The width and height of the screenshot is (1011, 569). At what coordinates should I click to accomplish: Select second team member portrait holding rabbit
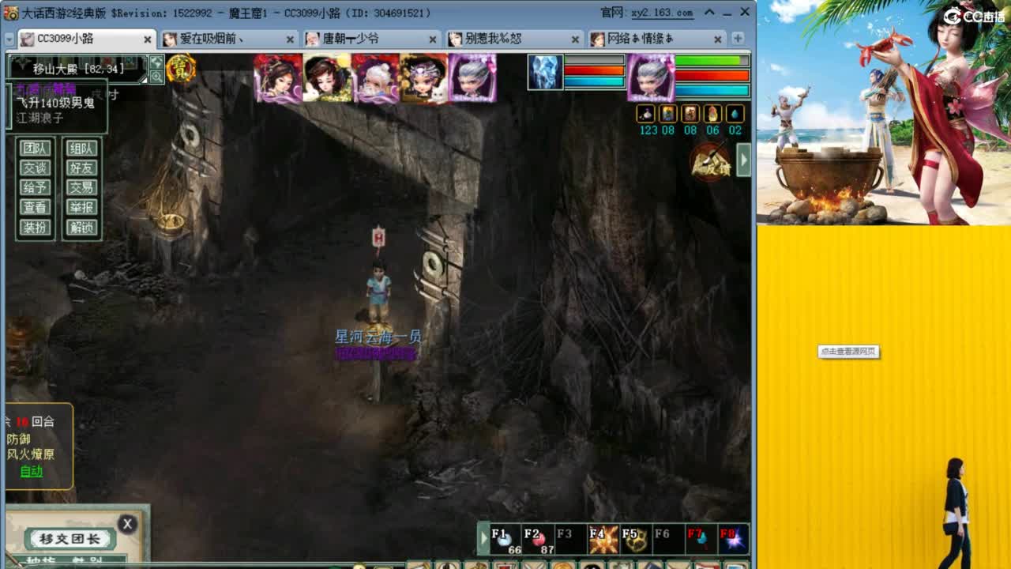coord(327,77)
